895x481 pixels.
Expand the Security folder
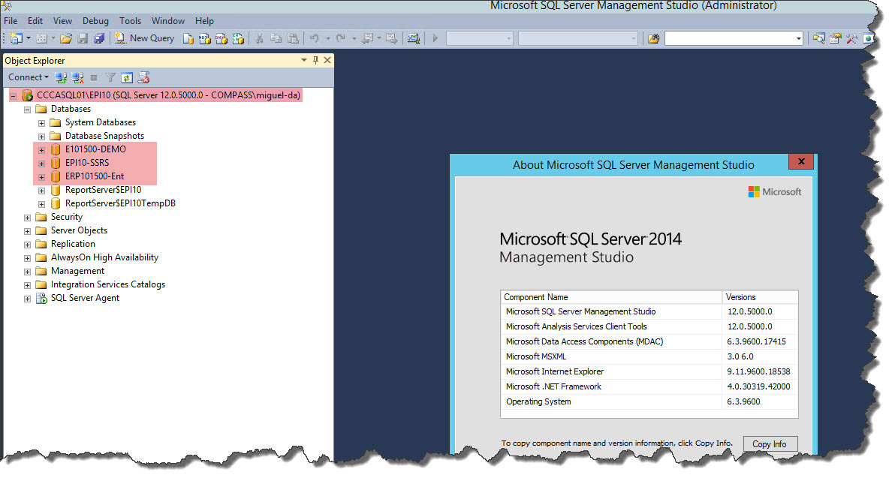[27, 218]
